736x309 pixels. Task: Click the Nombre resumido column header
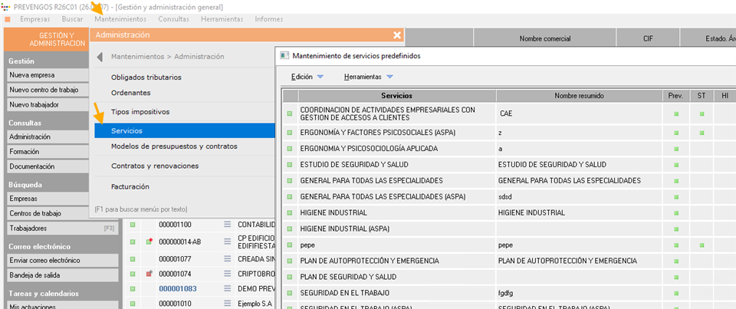click(x=579, y=96)
